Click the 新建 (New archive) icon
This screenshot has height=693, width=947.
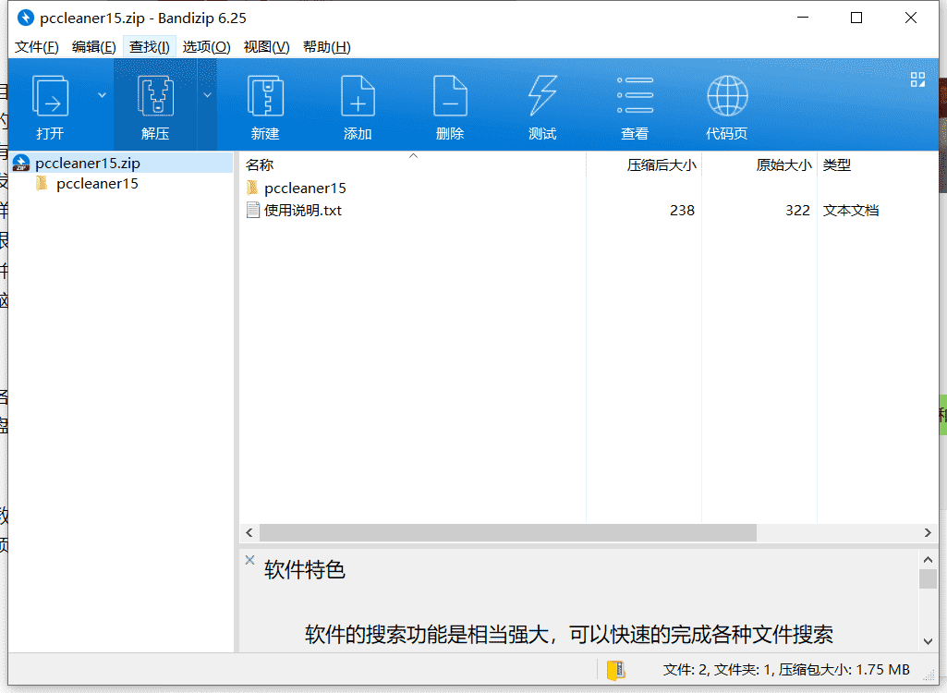click(x=265, y=95)
